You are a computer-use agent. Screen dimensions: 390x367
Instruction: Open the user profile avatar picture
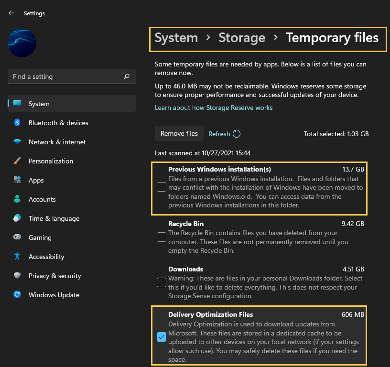22,43
